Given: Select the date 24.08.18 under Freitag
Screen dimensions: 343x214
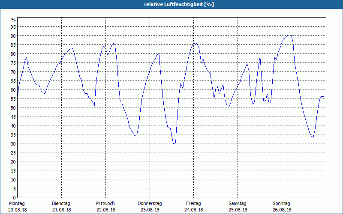Looking at the screenshot, I should (194, 210).
